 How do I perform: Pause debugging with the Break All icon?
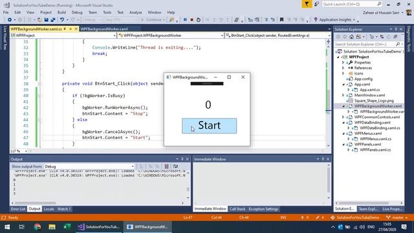[185, 19]
